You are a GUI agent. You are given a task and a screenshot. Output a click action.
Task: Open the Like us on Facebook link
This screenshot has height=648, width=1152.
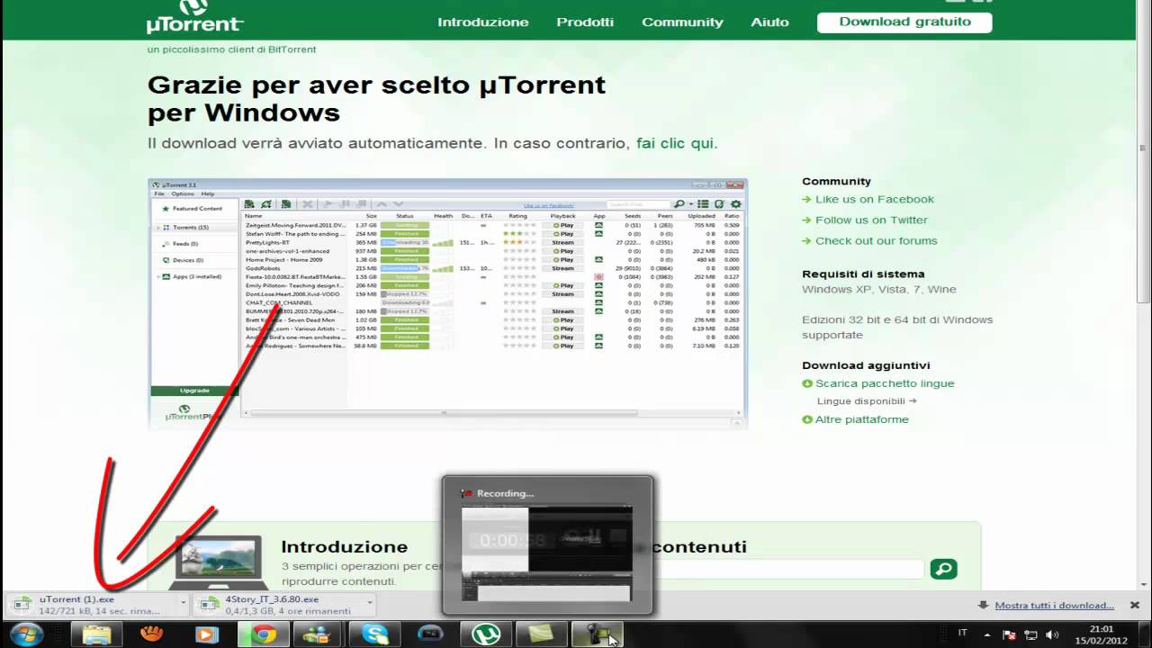[x=875, y=200]
